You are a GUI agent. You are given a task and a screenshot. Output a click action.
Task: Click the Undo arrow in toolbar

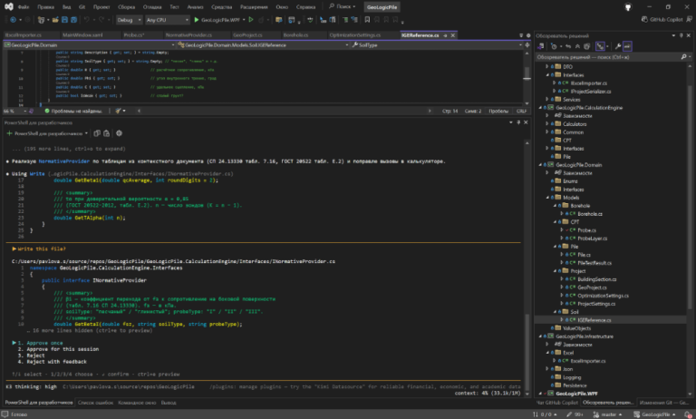(x=87, y=20)
